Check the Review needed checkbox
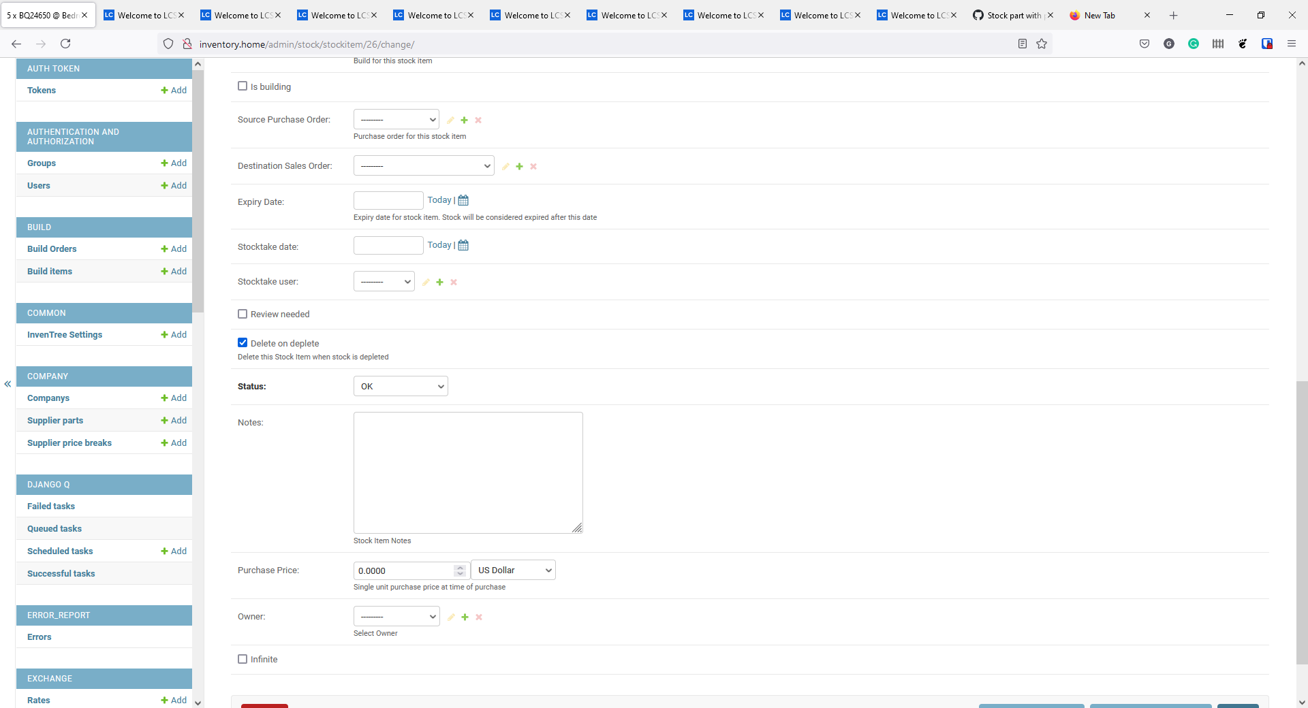This screenshot has width=1308, height=708. (243, 314)
